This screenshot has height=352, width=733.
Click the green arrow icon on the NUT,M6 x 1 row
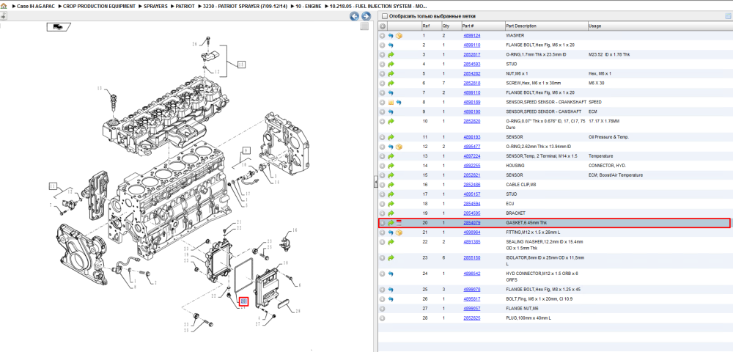point(391,73)
